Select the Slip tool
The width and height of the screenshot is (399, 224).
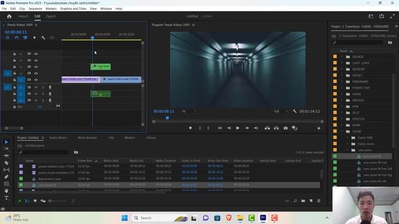pos(6,170)
